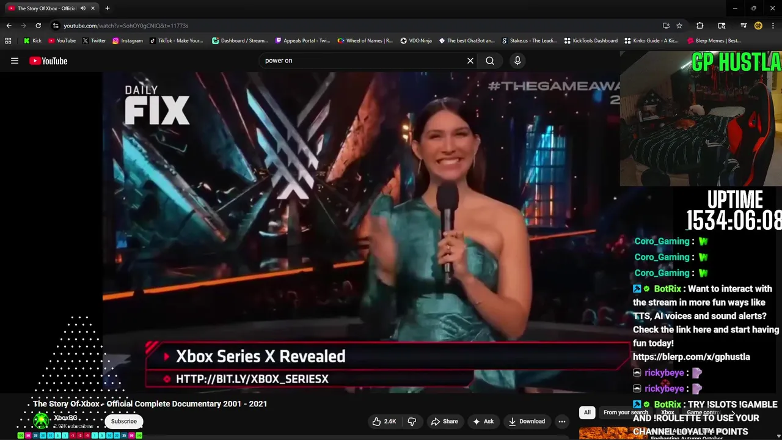Click the video title text

coord(150,404)
